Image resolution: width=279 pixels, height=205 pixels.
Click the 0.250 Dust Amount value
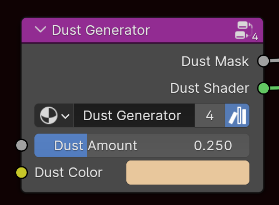click(x=213, y=145)
